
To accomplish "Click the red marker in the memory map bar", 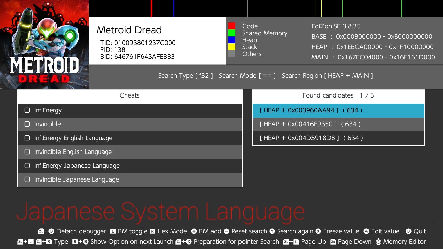I will pyautogui.click(x=152, y=9).
